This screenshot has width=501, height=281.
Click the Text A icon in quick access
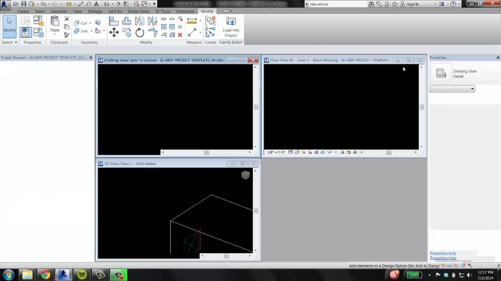click(96, 4)
